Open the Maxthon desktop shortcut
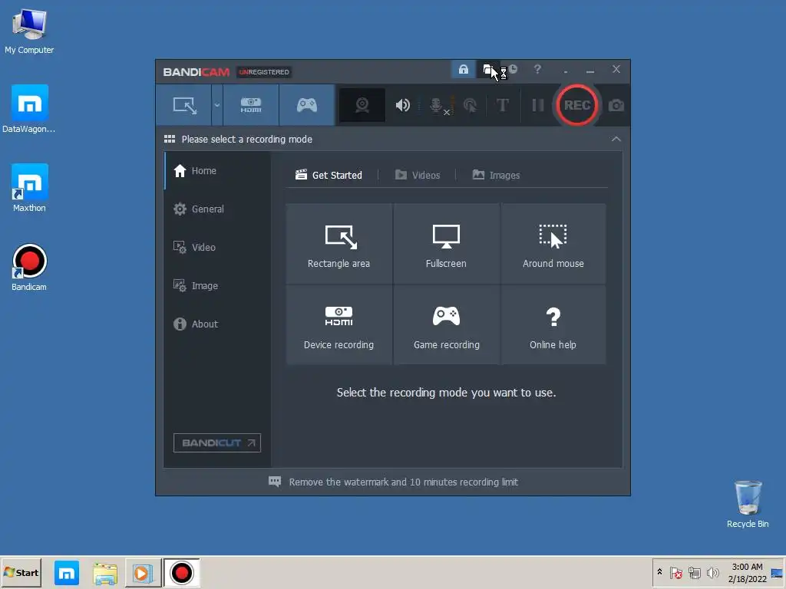The width and height of the screenshot is (786, 589). tap(29, 188)
